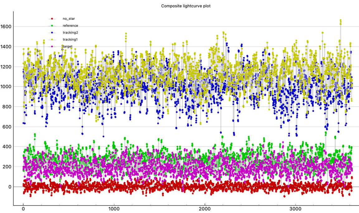Click the 2000 tick on the x-axis
The height and width of the screenshot is (213, 359).
coord(205,208)
